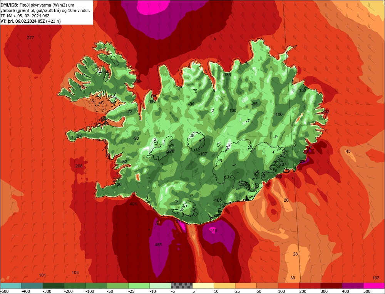Select the 300 to 400 dark red legend swatch
385x294 pixels.
[331, 286]
